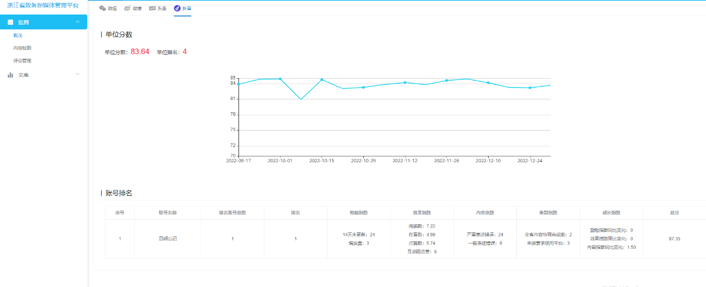706x287 pixels.
Task: Select the 2022-10-15 data point on chart
Action: (x=322, y=79)
